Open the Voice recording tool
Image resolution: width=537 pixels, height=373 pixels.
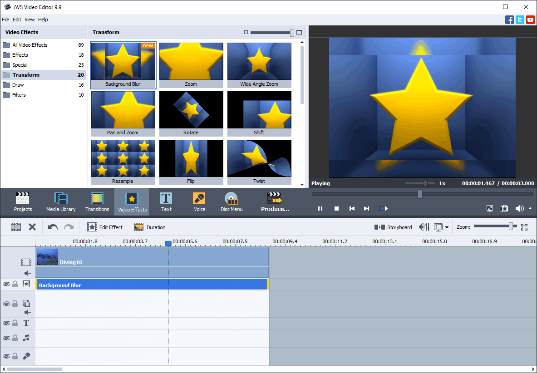(x=199, y=202)
